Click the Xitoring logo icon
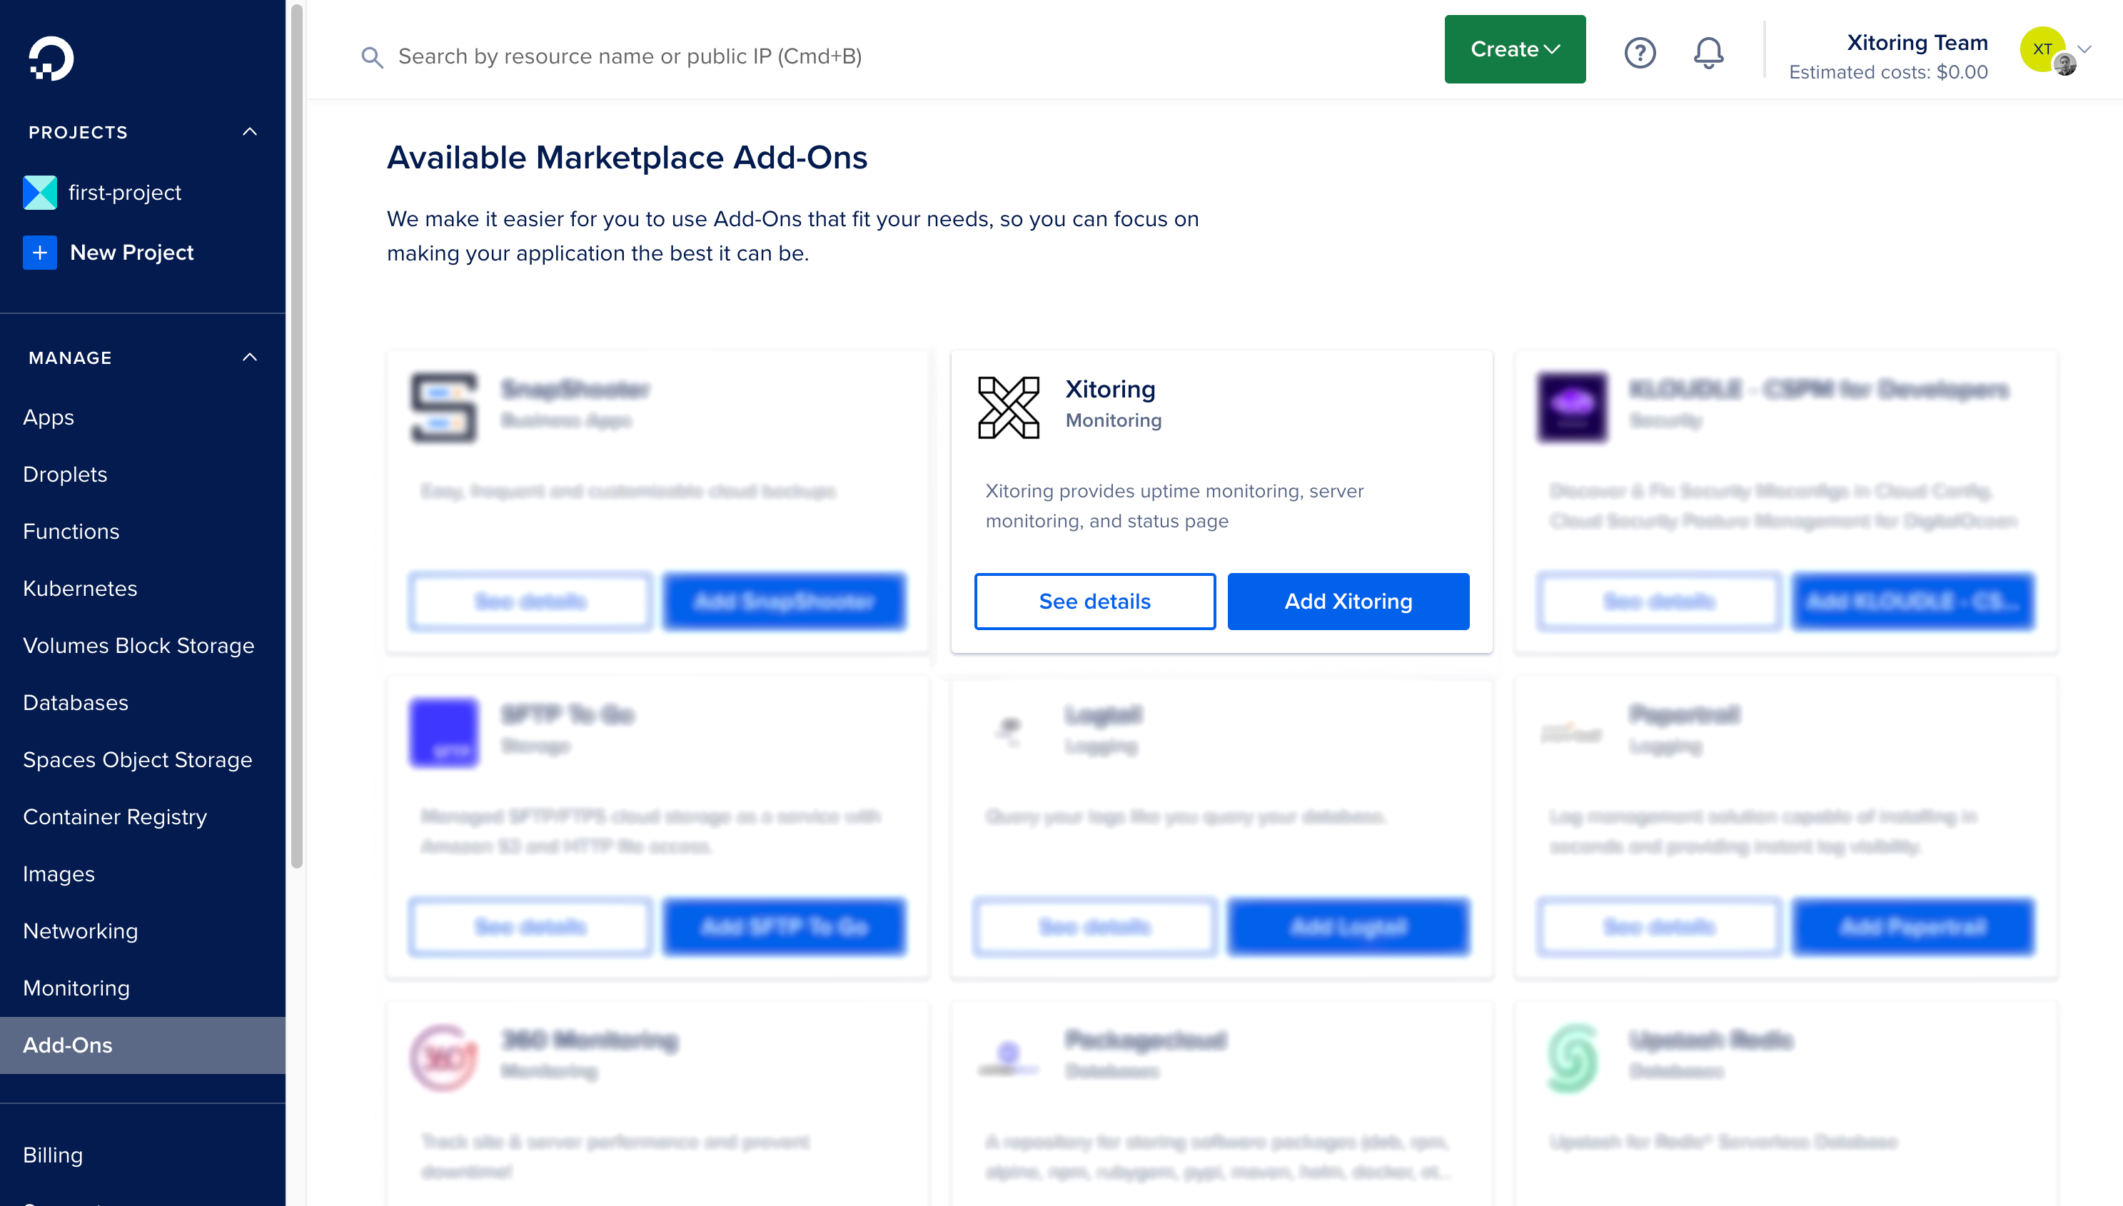 [1008, 407]
